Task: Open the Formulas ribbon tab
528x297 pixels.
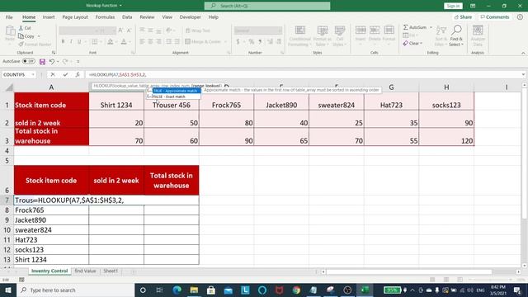Action: pyautogui.click(x=105, y=16)
